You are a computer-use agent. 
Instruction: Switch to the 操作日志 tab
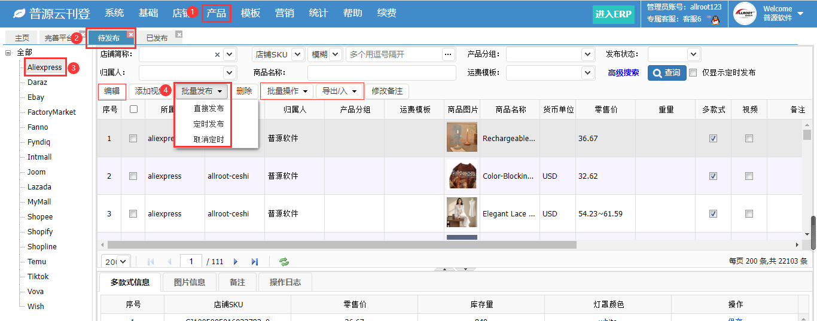(x=285, y=282)
